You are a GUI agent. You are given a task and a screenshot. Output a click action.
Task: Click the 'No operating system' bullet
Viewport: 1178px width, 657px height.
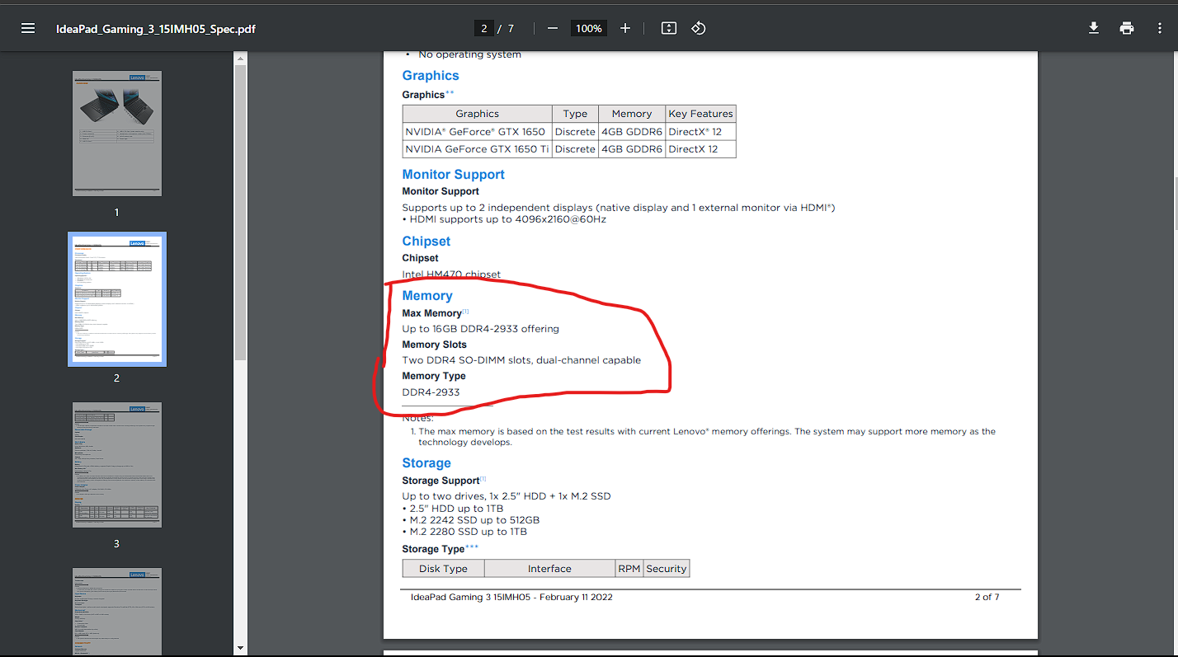pos(469,54)
